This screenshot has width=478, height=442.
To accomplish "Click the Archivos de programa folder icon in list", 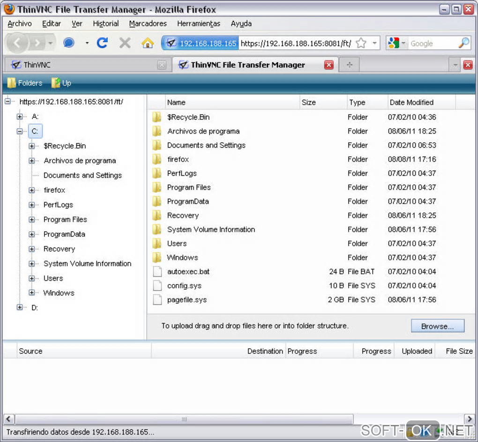I will (x=157, y=131).
